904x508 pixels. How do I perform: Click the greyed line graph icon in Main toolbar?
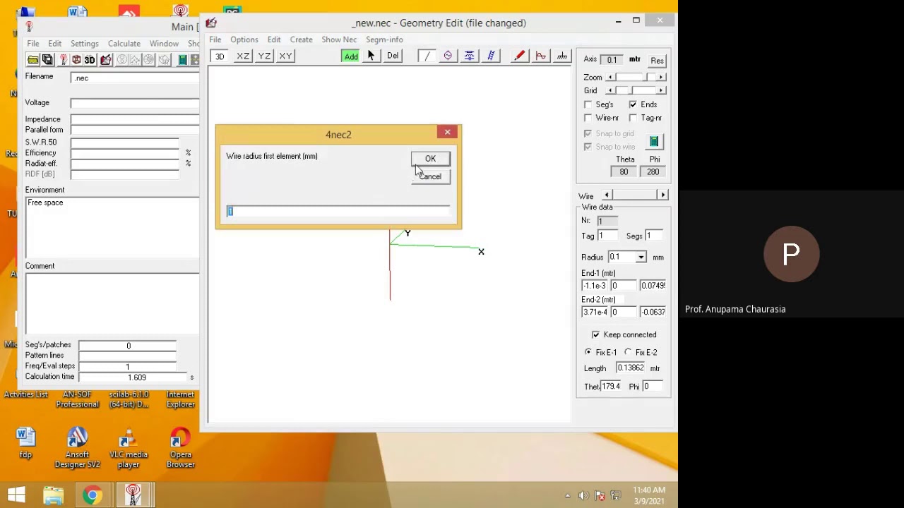click(135, 60)
